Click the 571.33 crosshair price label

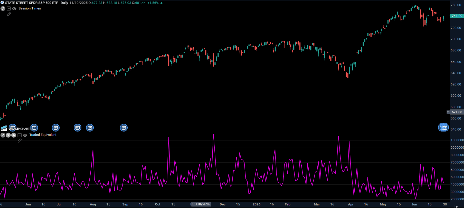[457, 112]
